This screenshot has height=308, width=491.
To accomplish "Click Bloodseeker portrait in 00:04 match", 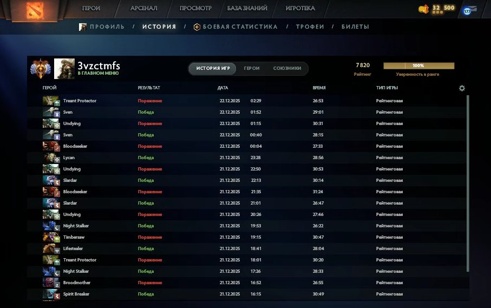I will point(51,146).
